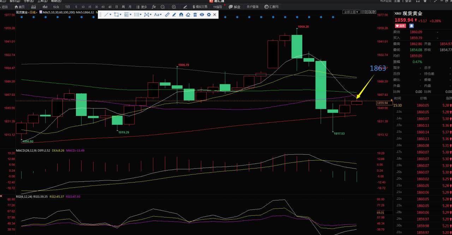The height and width of the screenshot is (235, 452).
Task: Click first chart layout icon beside 全部主题
Action: [363, 12]
